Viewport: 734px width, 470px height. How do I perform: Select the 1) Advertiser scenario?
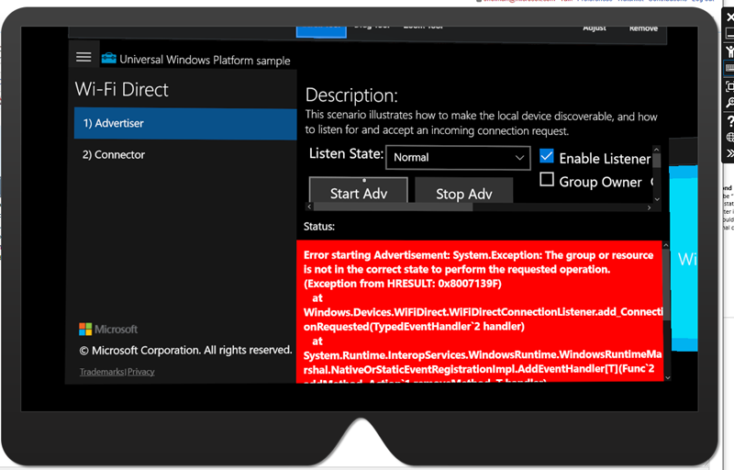pos(185,124)
